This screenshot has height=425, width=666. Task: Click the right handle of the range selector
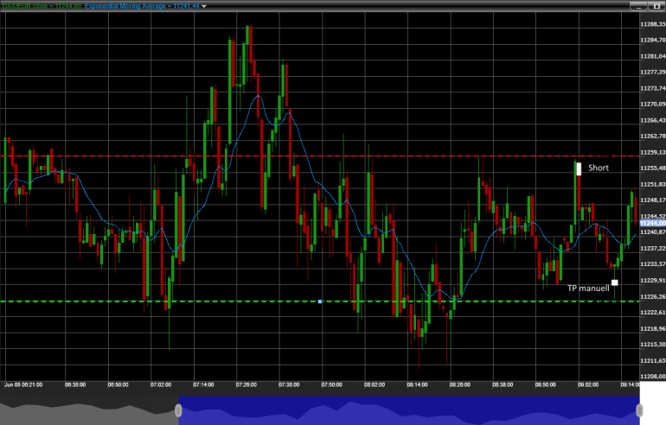[639, 410]
